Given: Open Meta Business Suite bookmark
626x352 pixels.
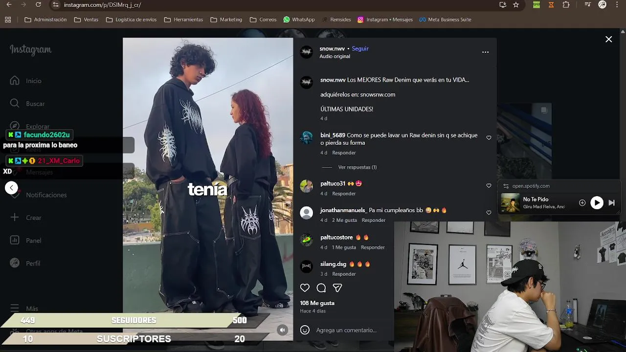Looking at the screenshot, I should coord(445,20).
